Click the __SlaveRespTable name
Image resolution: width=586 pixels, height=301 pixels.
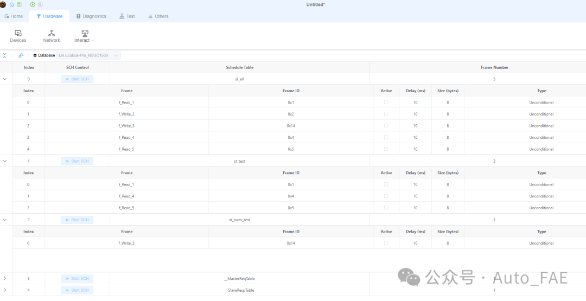(240, 290)
